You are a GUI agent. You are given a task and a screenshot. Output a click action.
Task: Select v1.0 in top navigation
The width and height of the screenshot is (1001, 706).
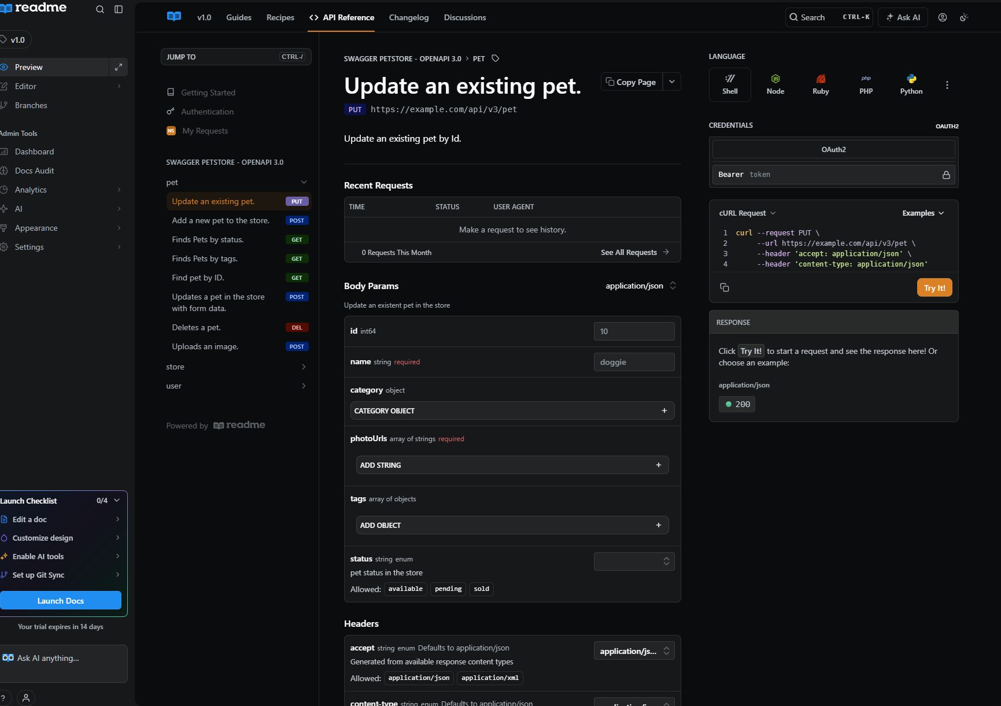point(204,17)
